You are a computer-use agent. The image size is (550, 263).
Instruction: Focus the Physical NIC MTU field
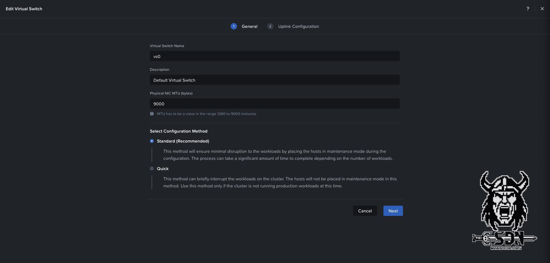[275, 104]
